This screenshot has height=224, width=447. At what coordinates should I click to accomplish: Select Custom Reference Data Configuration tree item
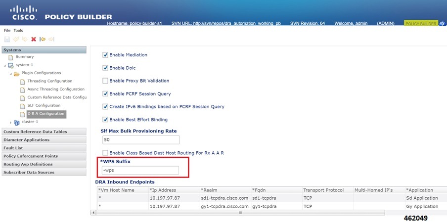coord(57,97)
